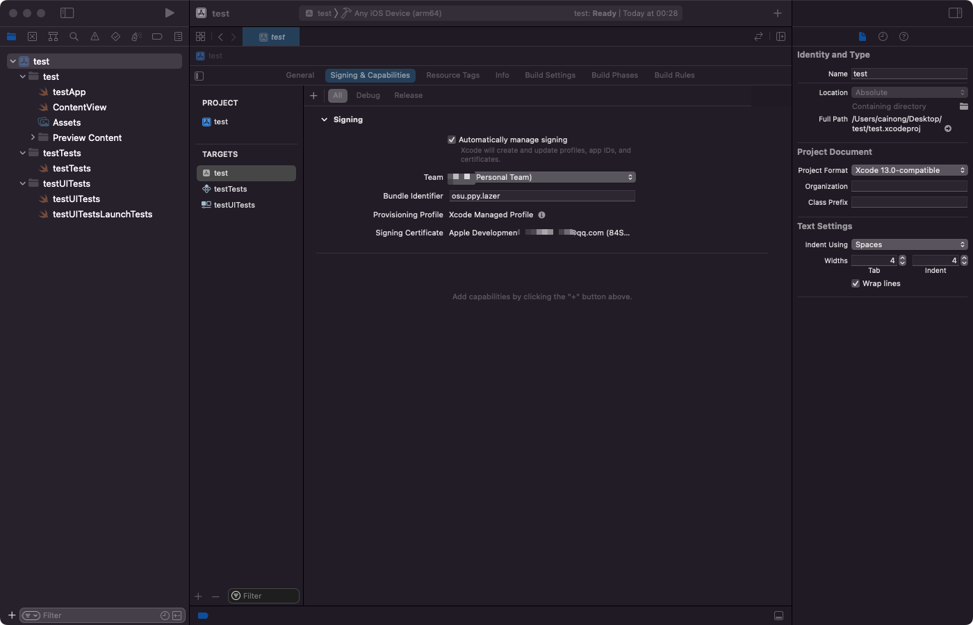This screenshot has height=625, width=973.
Task: Toggle Automatically manage signing checkbox
Action: (452, 140)
